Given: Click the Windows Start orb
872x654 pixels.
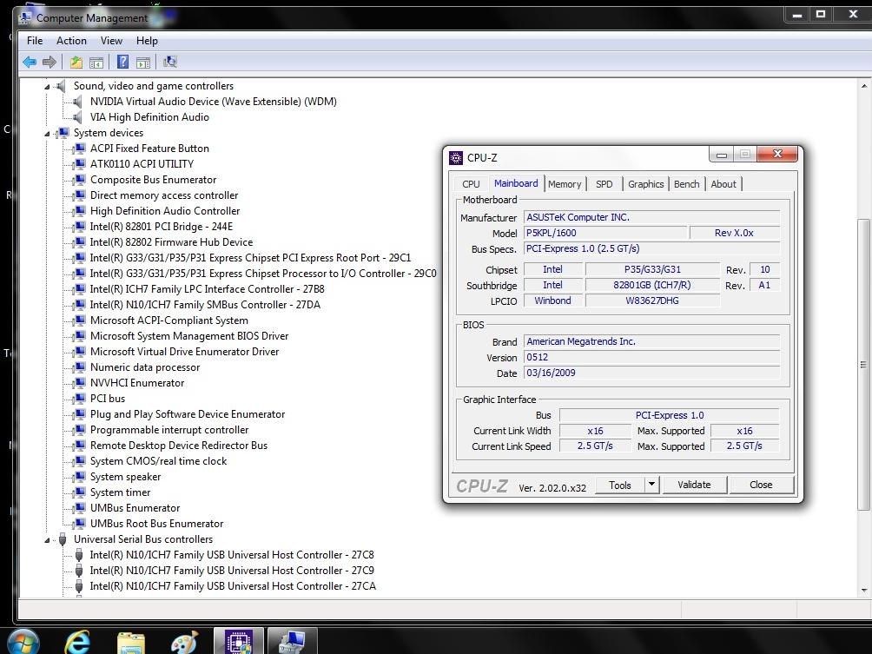Looking at the screenshot, I should click(23, 641).
